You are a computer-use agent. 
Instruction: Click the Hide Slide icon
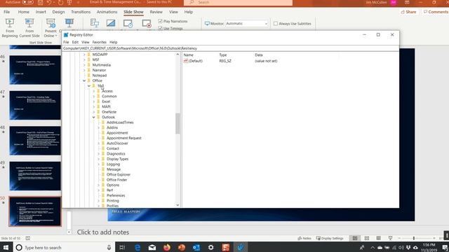[x=111, y=23]
